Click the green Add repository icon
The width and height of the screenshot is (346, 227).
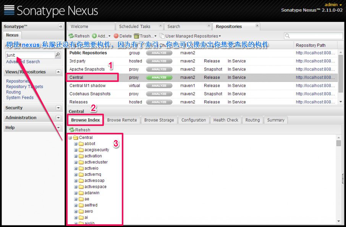[94, 36]
